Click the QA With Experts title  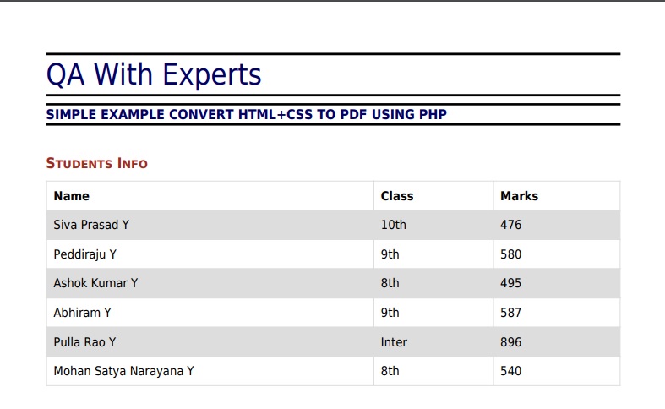[x=154, y=74]
